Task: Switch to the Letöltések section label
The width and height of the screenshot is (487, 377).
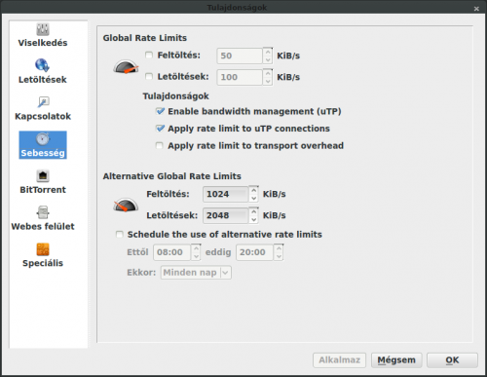Action: [43, 80]
